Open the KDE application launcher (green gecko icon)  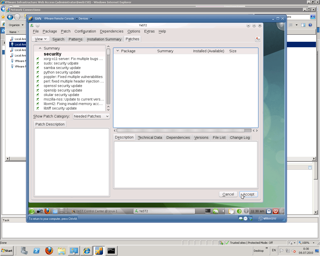pos(32,211)
